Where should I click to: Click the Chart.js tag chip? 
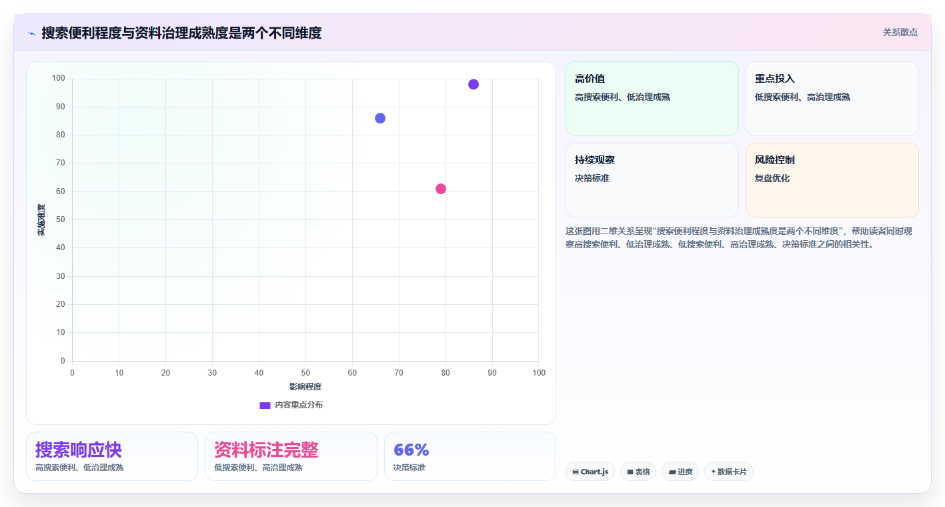(x=590, y=472)
